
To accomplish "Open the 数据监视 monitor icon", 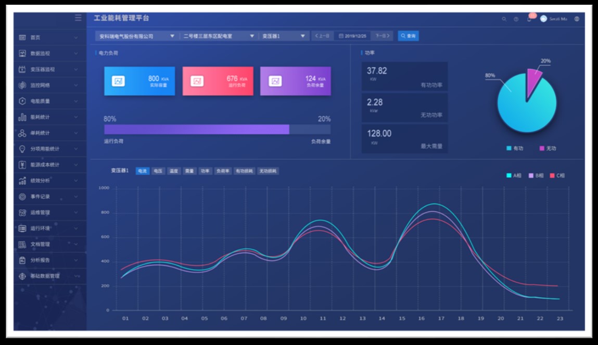I will coord(22,54).
